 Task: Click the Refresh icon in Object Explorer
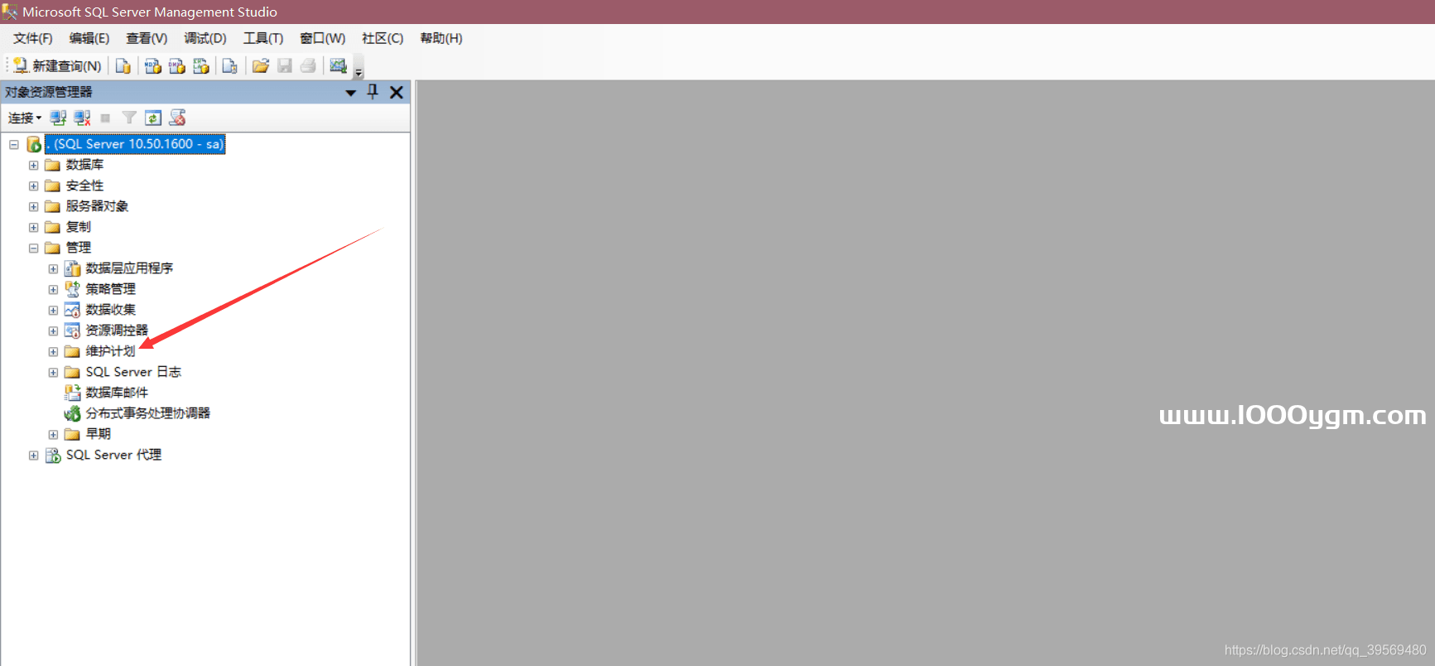coord(153,118)
